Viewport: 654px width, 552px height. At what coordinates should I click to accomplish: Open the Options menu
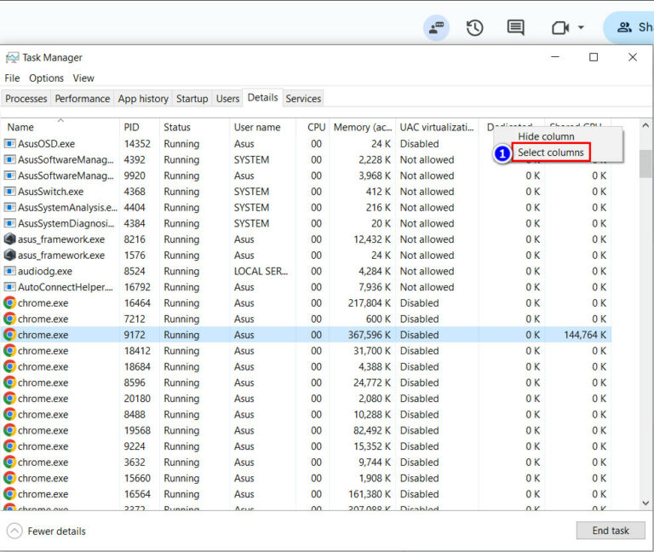tap(46, 78)
